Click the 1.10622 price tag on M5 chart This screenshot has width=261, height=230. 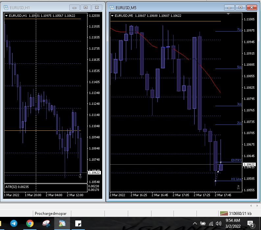coord(249,164)
